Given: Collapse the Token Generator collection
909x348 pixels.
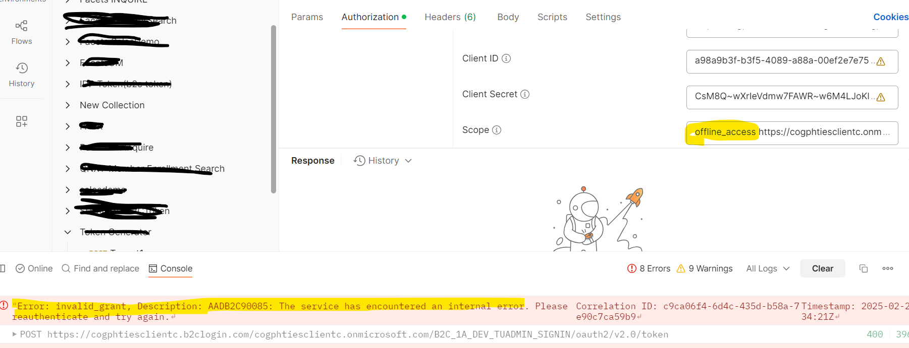Looking at the screenshot, I should tap(68, 232).
